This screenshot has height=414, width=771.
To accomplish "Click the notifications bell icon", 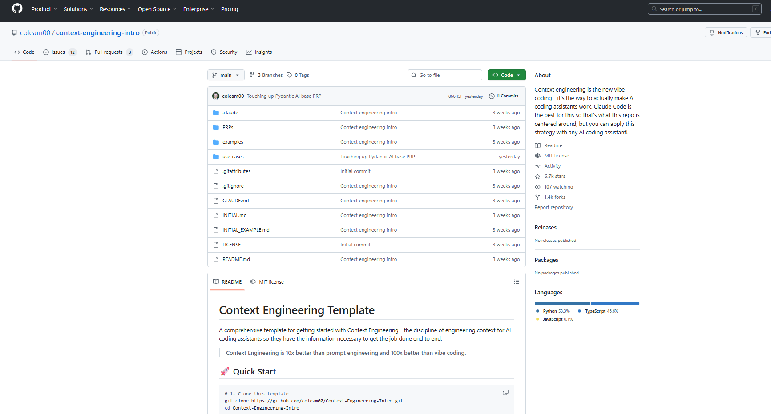I will [x=712, y=32].
